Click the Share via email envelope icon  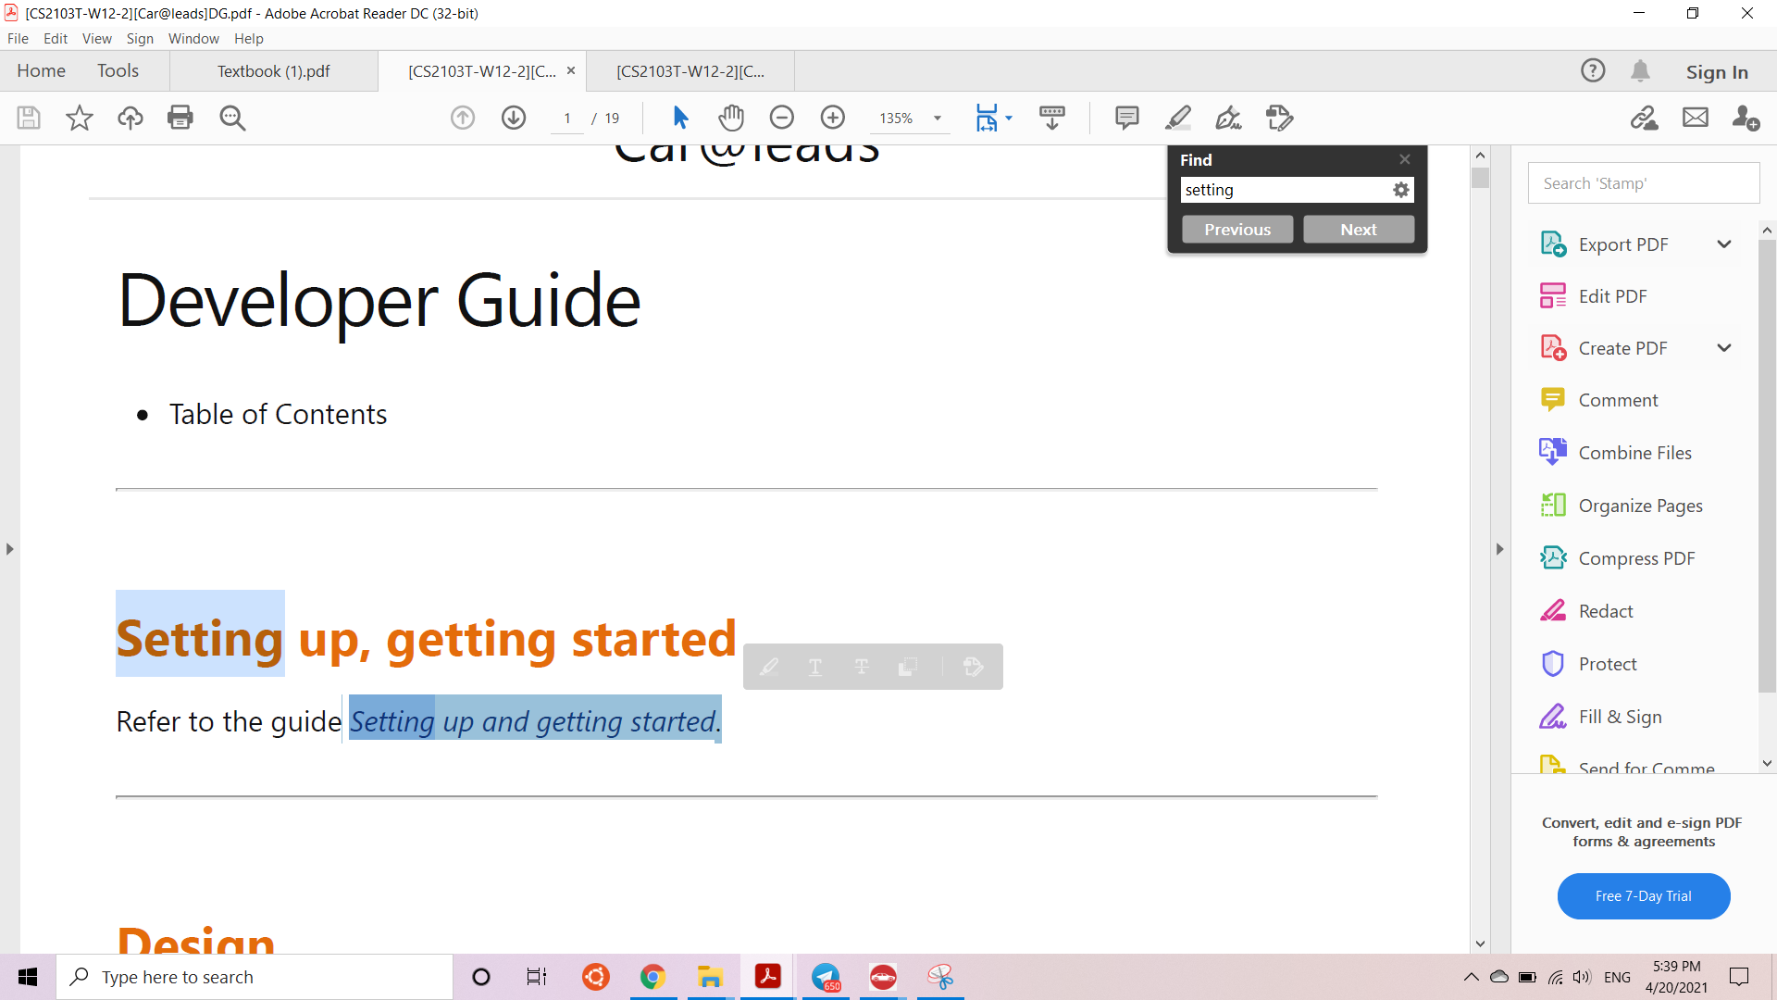1696,118
